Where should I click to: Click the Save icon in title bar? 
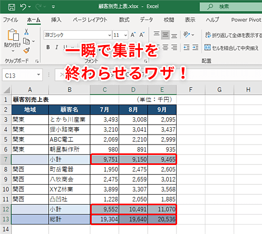[x=12, y=7]
